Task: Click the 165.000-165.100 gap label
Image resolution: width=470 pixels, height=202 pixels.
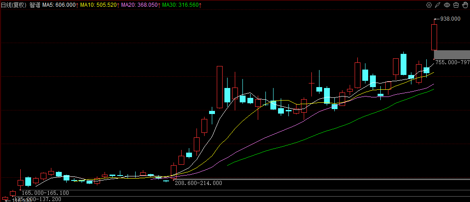Action: point(45,193)
